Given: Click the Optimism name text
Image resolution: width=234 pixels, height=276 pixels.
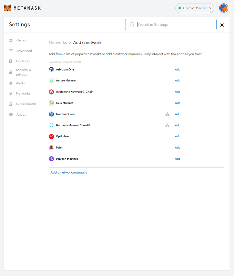Looking at the screenshot, I should click(62, 136).
